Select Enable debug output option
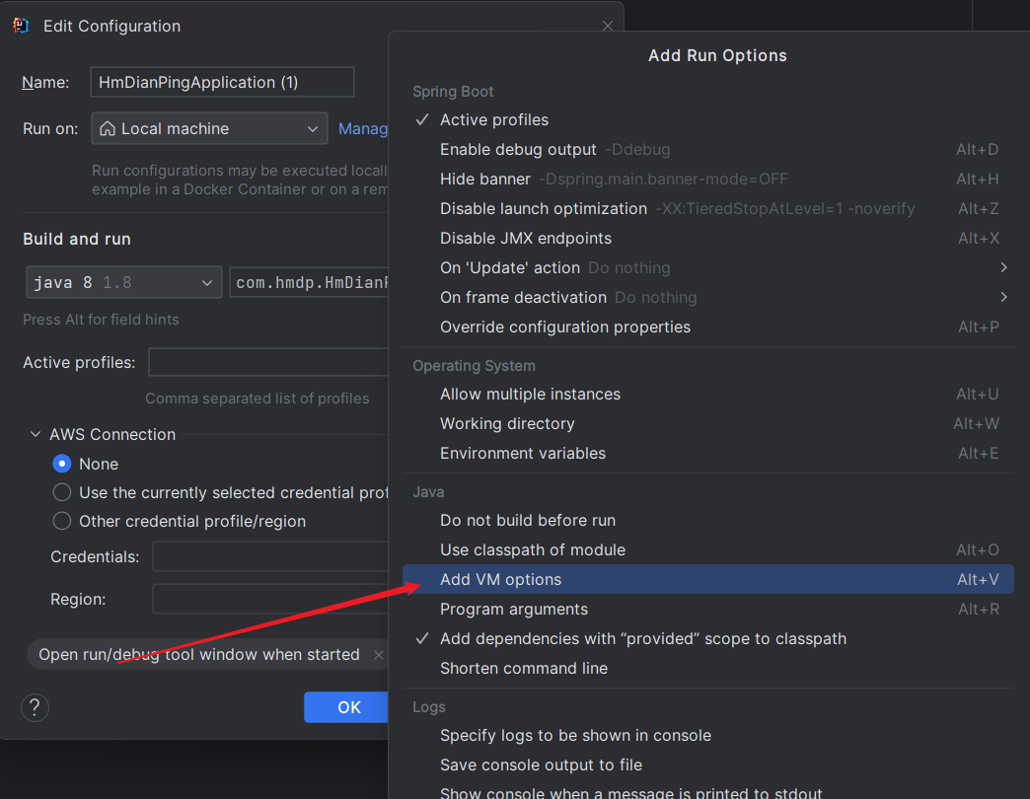The image size is (1030, 799). (708, 150)
